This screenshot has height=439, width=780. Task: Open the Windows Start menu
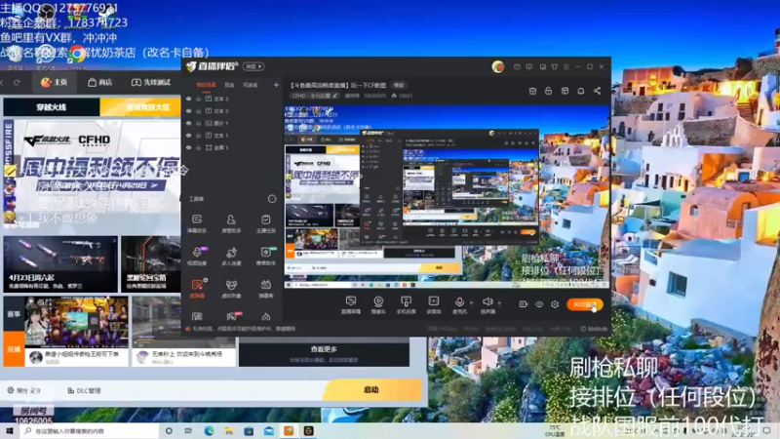(x=10, y=431)
